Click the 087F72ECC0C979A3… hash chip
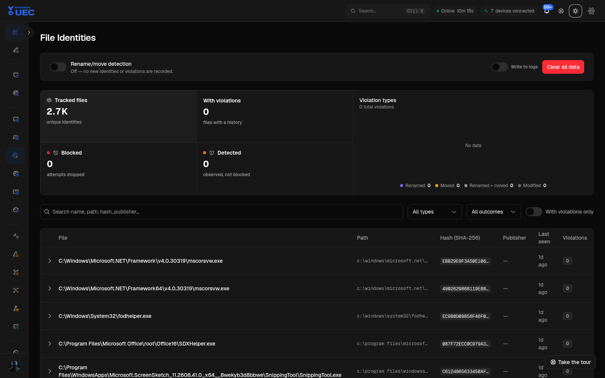605x378 pixels. click(x=465, y=344)
